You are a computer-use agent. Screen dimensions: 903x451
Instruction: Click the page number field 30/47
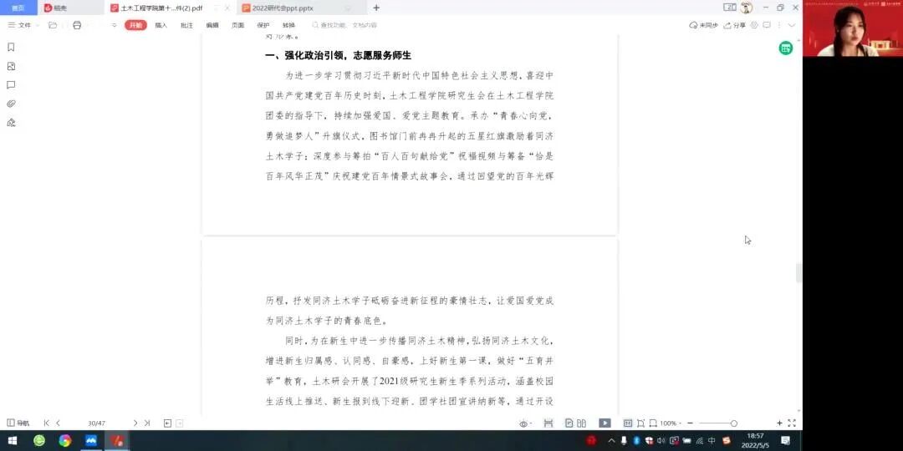point(96,423)
